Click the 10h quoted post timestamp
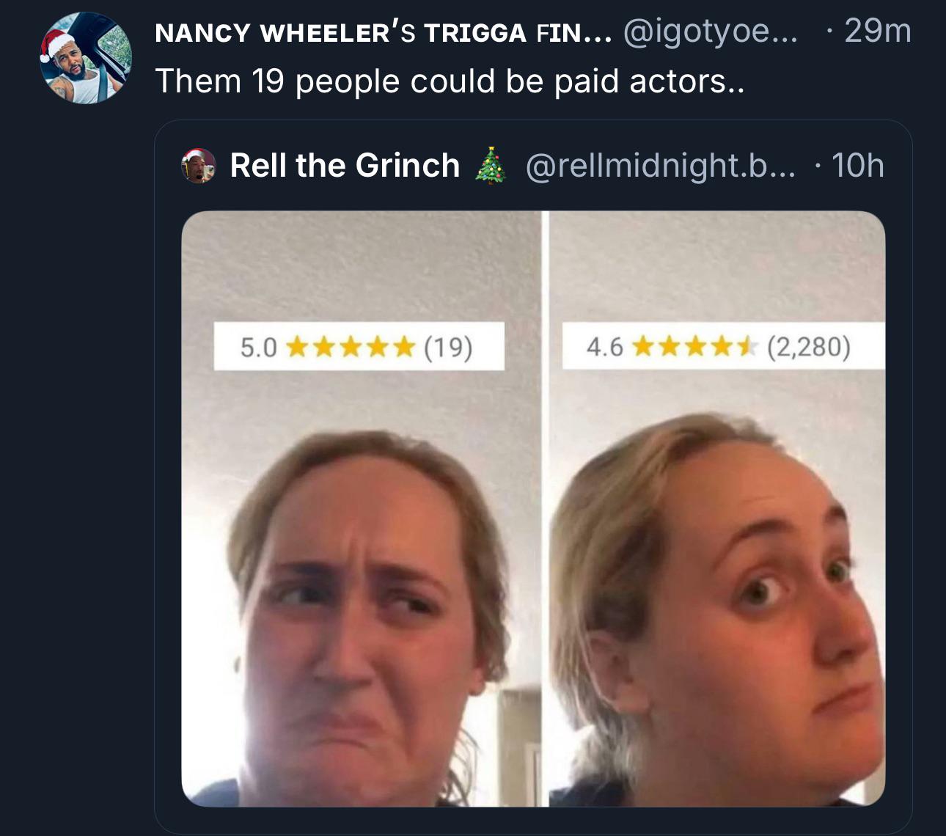The height and width of the screenshot is (836, 946). tap(858, 166)
